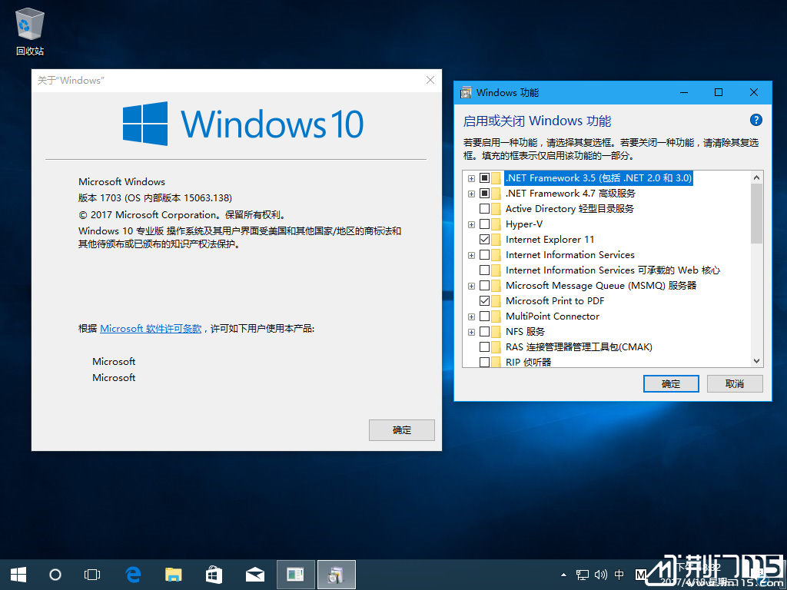Switch the Chinese input mode indicator

click(x=620, y=575)
